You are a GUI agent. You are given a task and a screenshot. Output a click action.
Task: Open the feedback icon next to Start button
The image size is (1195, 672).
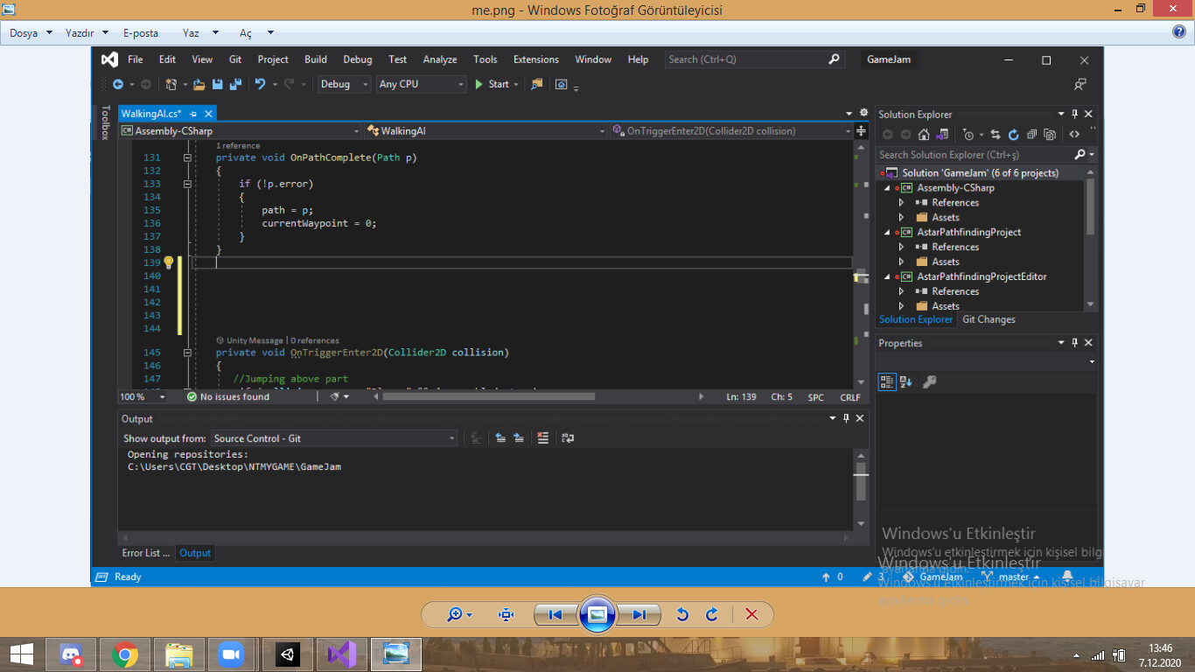pos(536,84)
